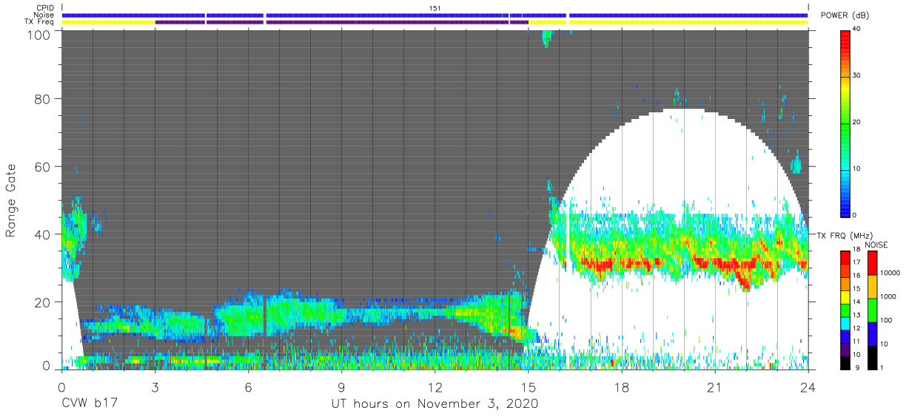Click the green swatch in NOISE legend
Viewport: 909px width, 419px height.
point(872,310)
